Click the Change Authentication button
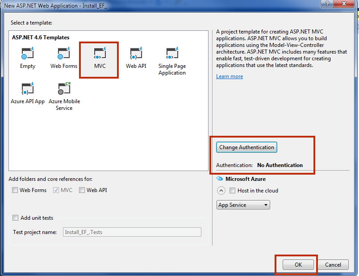 pos(246,147)
